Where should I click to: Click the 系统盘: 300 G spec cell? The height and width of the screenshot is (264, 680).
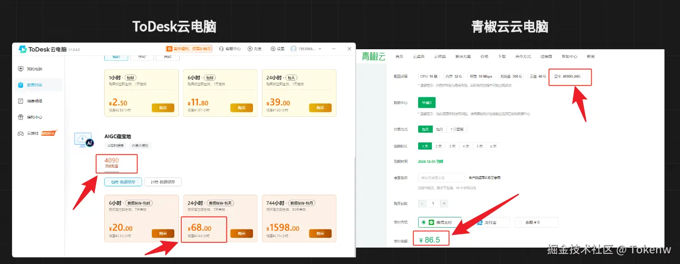tap(511, 76)
